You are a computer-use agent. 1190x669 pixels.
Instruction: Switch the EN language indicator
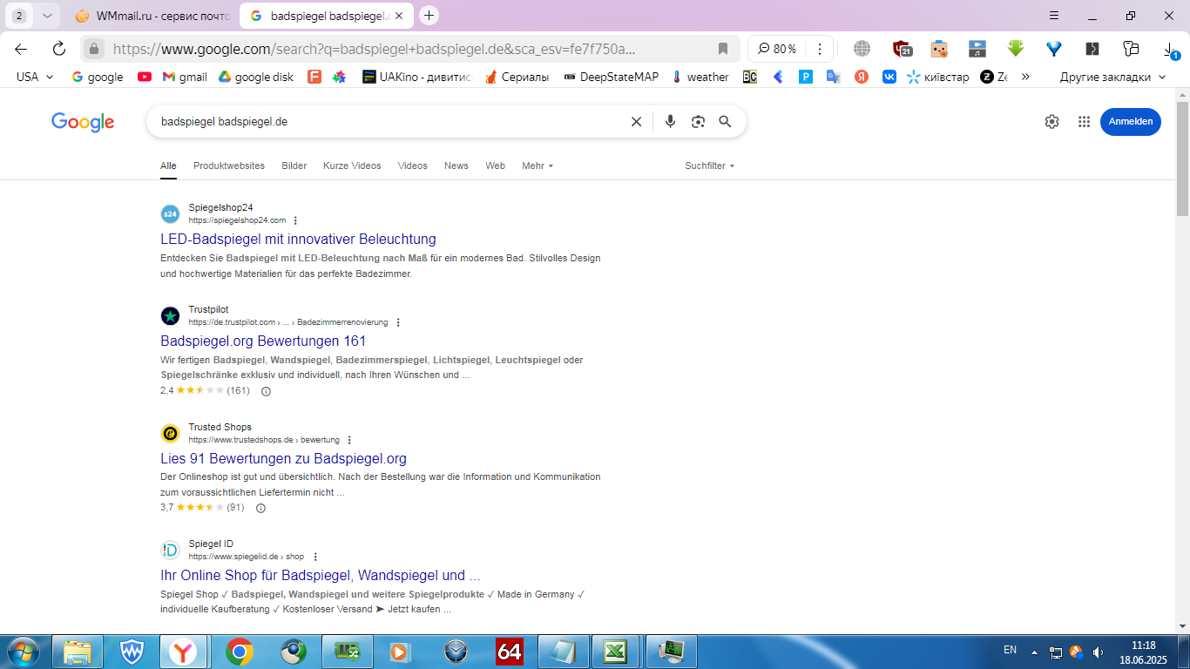pos(1010,650)
